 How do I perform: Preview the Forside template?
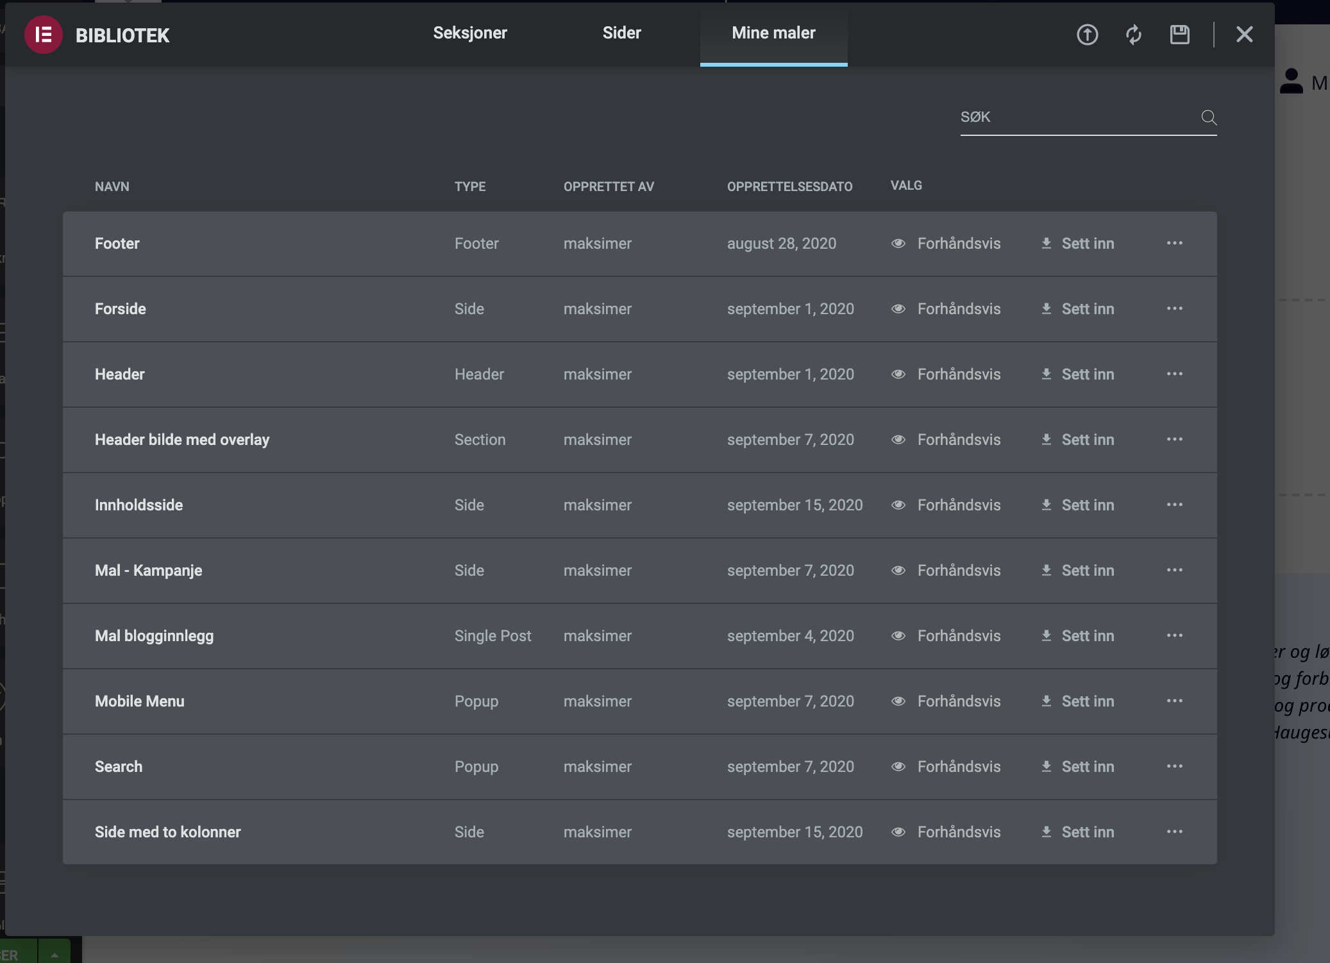946,309
